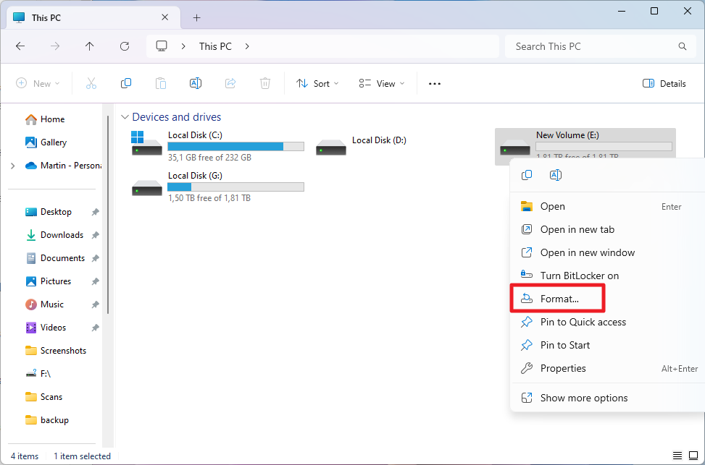
Task: Open Local Disk (G:) drive
Action: (218, 187)
